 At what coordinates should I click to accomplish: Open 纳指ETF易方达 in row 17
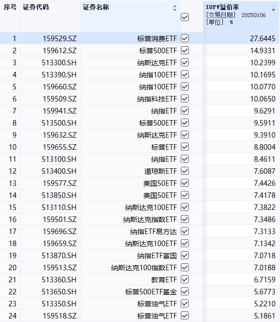click(x=153, y=232)
